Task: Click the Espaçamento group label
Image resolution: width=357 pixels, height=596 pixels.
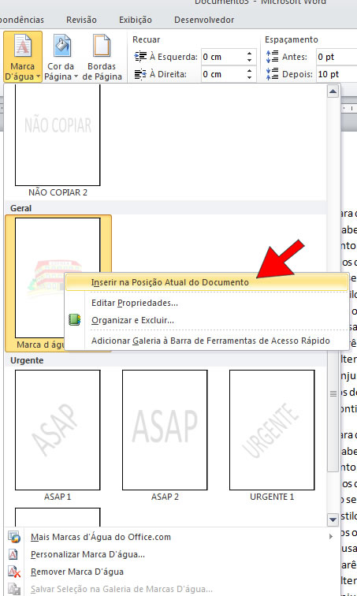Action: pyautogui.click(x=292, y=39)
